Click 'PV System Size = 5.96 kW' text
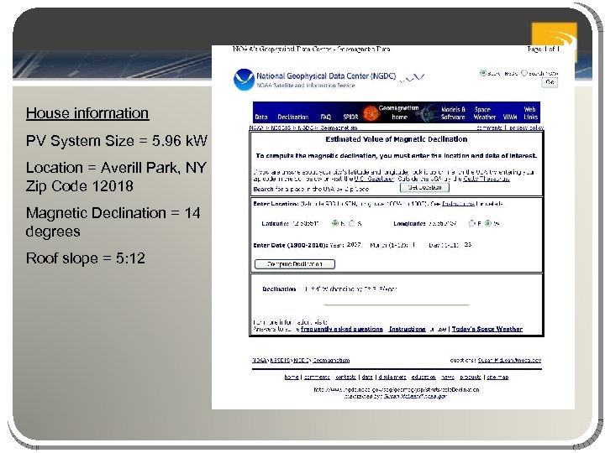The image size is (605, 453). (117, 141)
